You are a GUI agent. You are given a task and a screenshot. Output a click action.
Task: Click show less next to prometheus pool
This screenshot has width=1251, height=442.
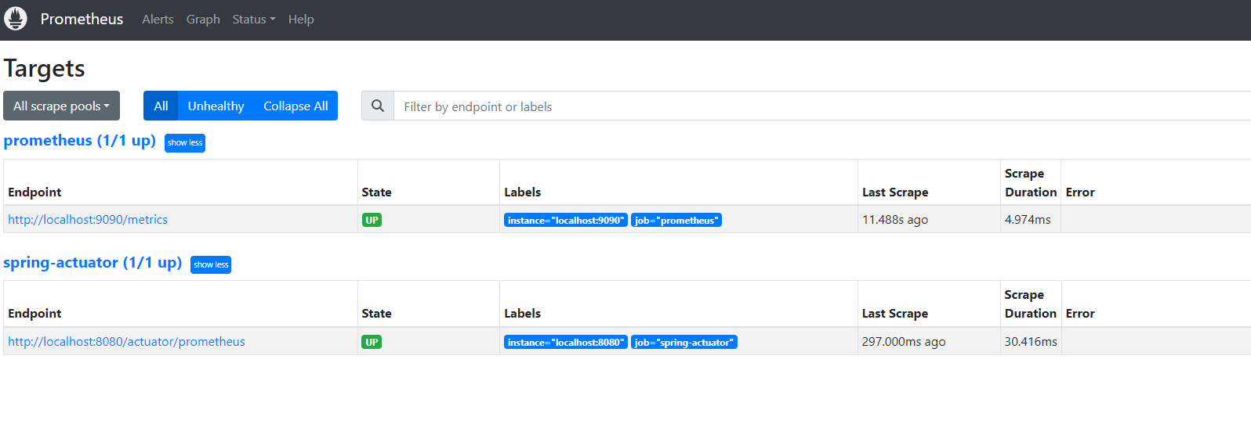(185, 142)
